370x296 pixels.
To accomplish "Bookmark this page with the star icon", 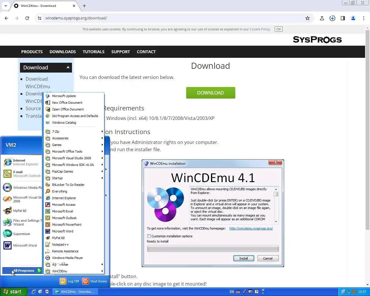I will coord(308,18).
